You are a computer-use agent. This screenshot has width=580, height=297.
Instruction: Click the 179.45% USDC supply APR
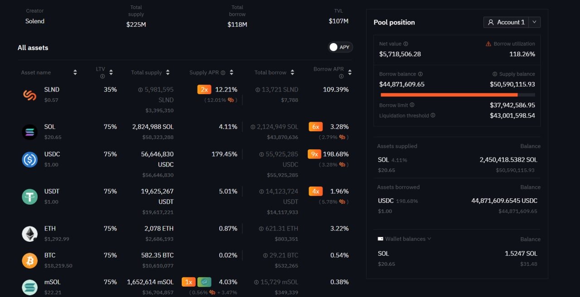(x=224, y=154)
